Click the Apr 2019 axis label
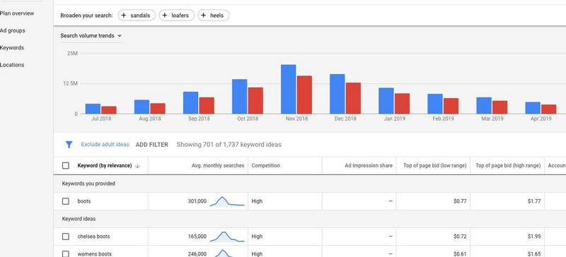This screenshot has width=566, height=257. tap(541, 119)
